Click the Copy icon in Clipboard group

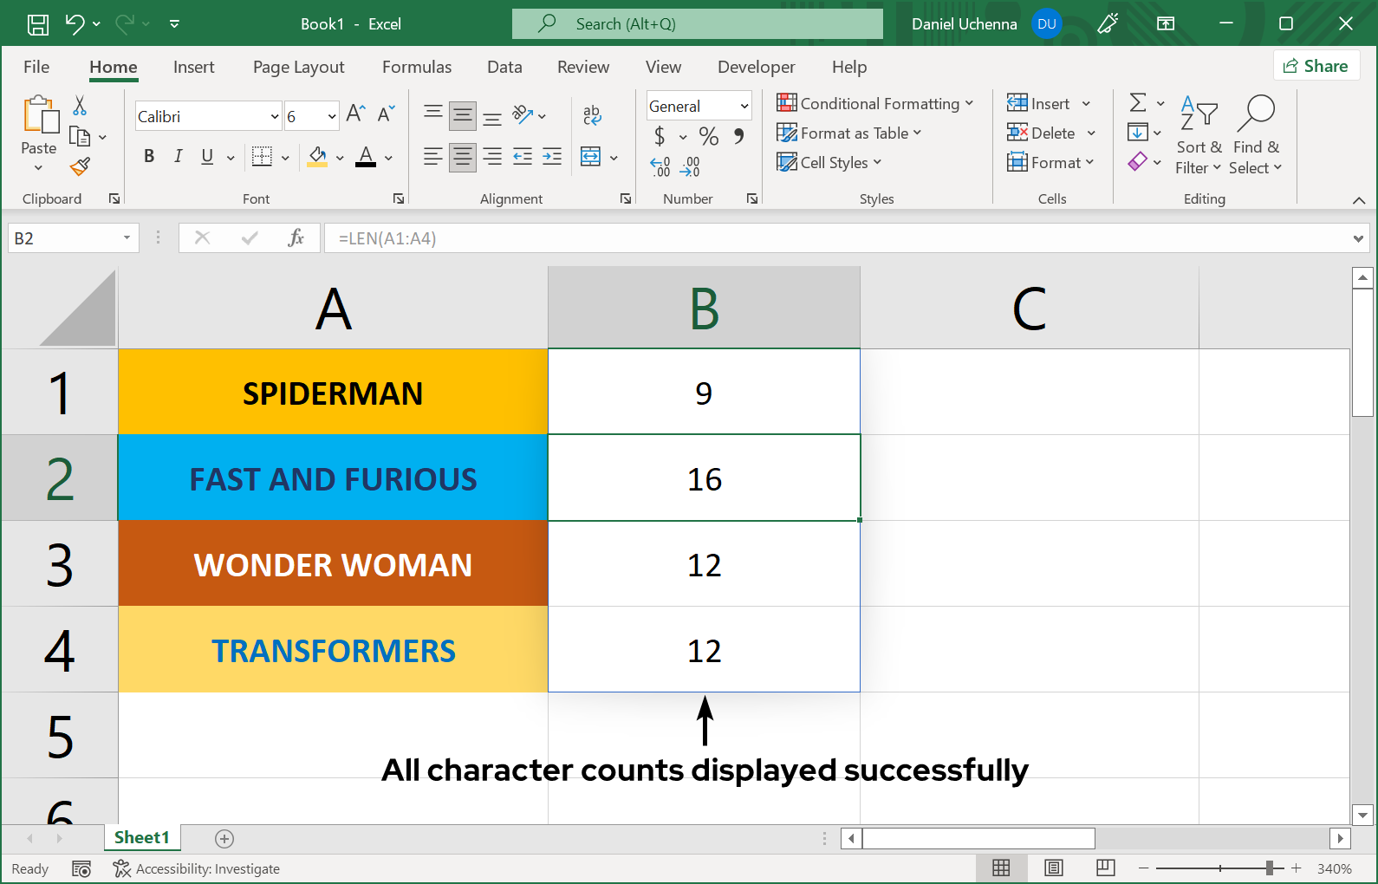(80, 136)
